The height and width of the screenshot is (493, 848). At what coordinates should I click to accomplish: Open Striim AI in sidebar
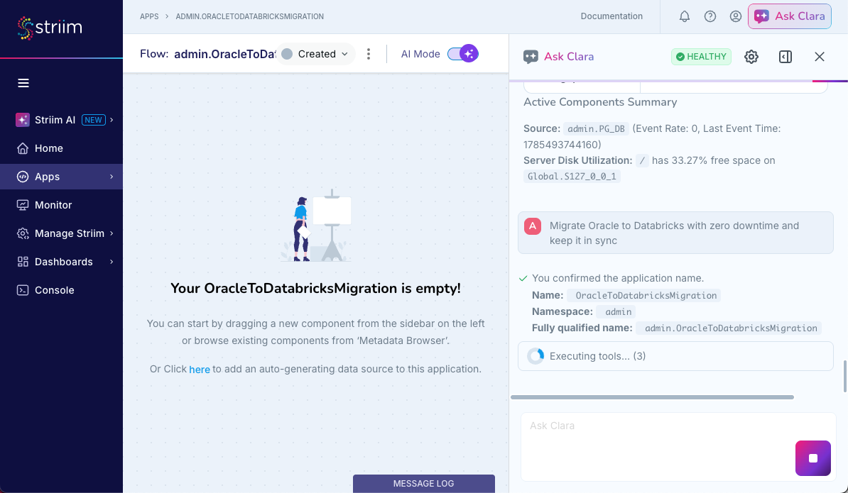click(x=62, y=120)
